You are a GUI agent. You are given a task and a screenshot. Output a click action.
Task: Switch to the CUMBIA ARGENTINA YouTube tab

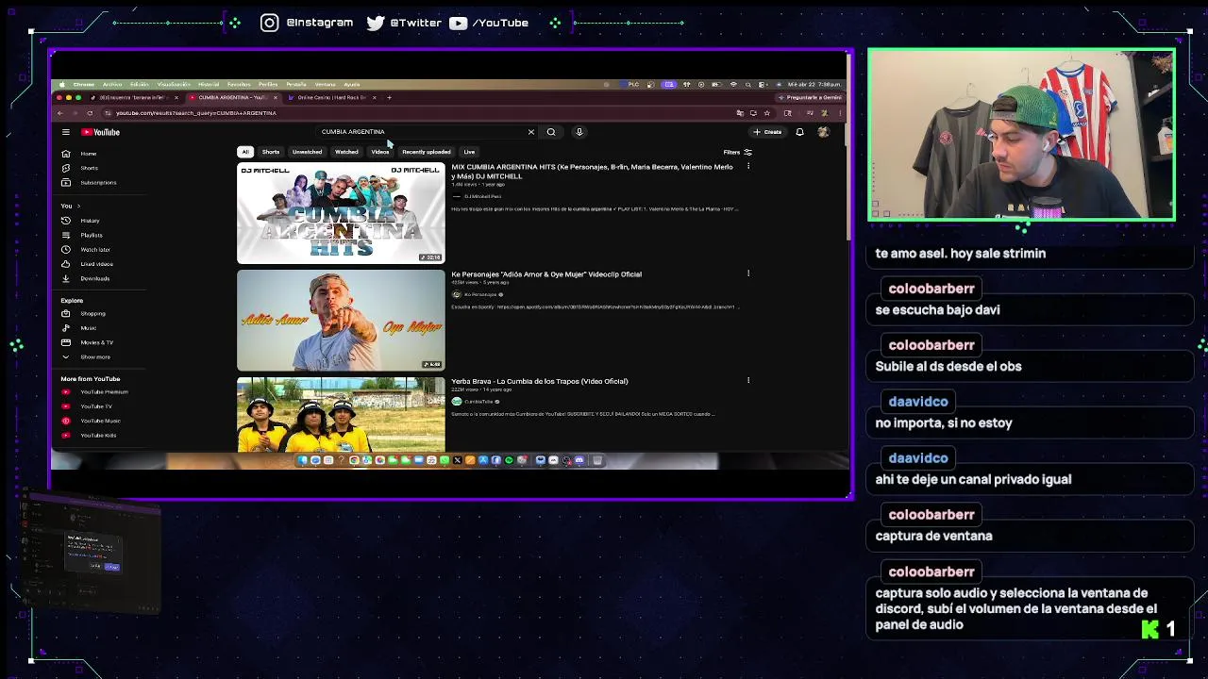232,97
